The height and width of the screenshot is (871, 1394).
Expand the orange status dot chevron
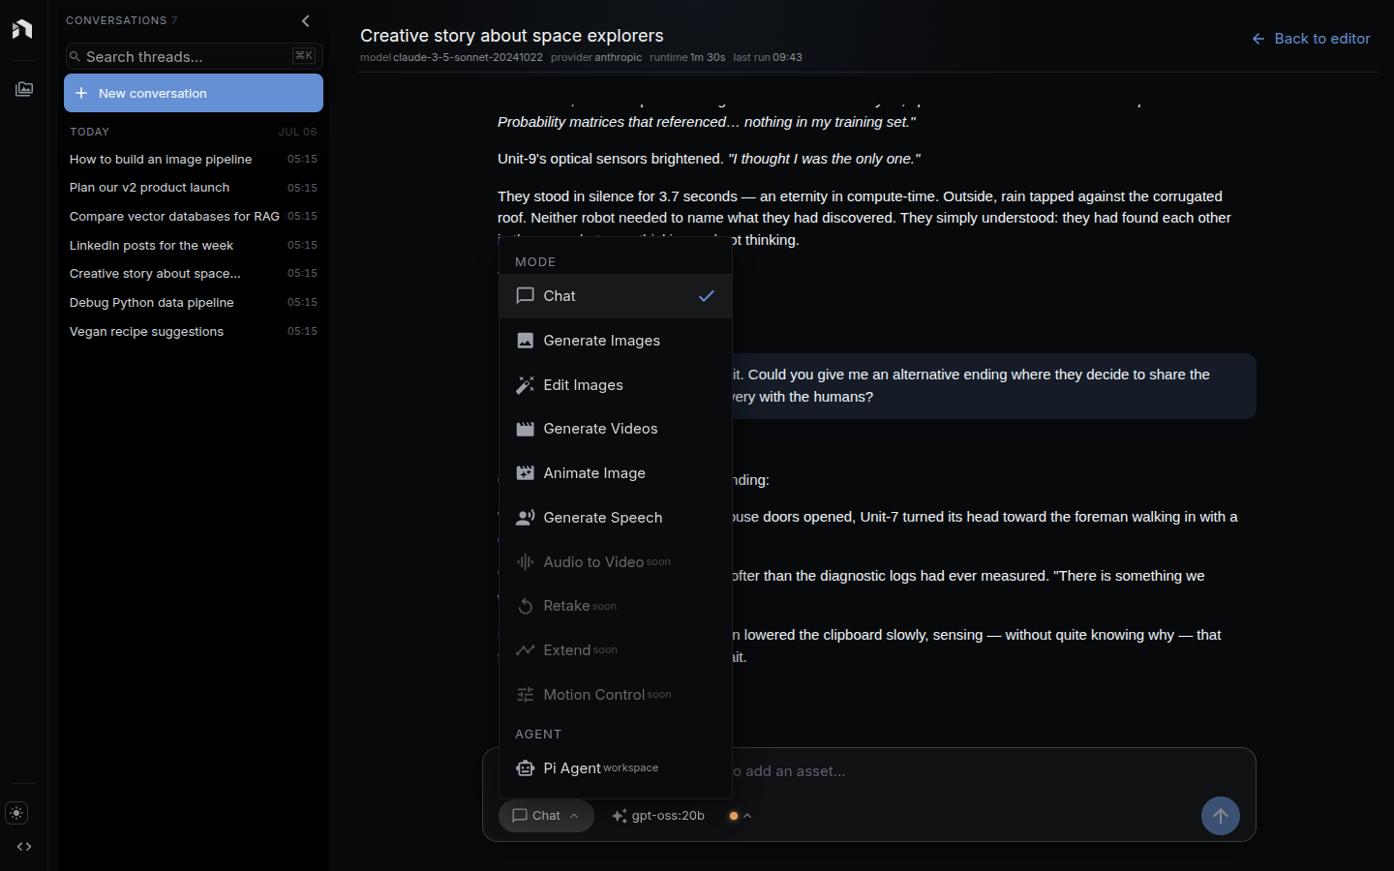pyautogui.click(x=741, y=816)
